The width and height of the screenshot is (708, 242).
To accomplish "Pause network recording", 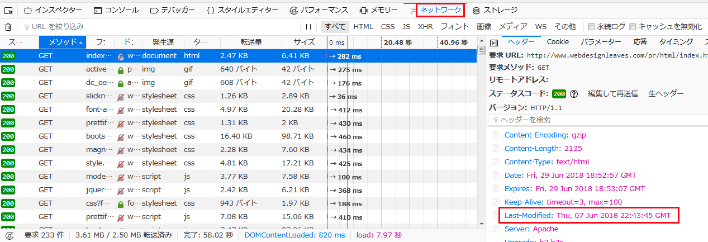I will [x=308, y=27].
